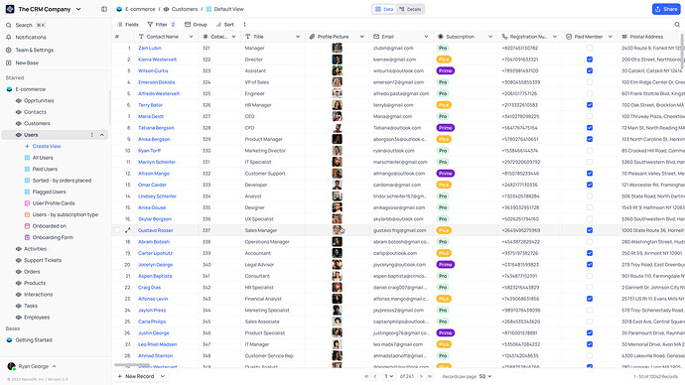Open the records per page dropdown
The height and width of the screenshot is (385, 685).
[485, 376]
